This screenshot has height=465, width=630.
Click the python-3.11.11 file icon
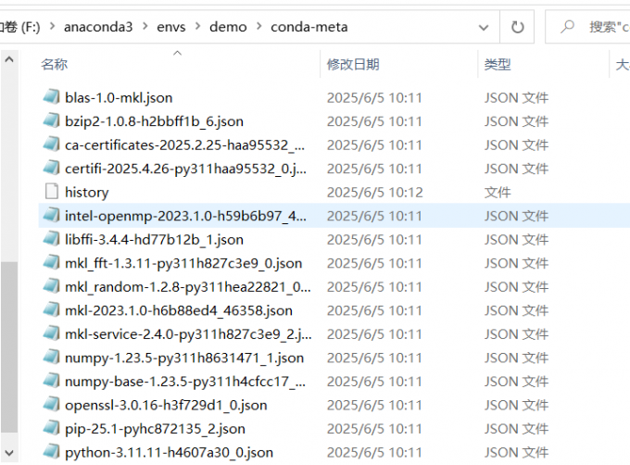tap(52, 452)
